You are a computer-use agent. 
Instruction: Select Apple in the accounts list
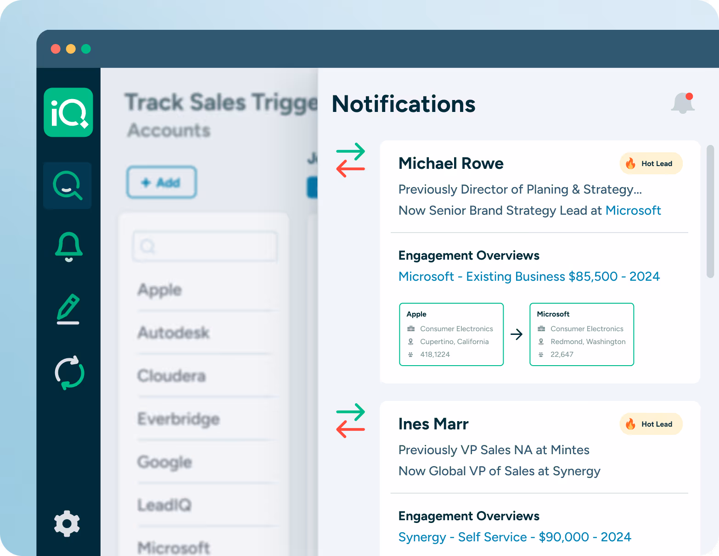tap(160, 289)
